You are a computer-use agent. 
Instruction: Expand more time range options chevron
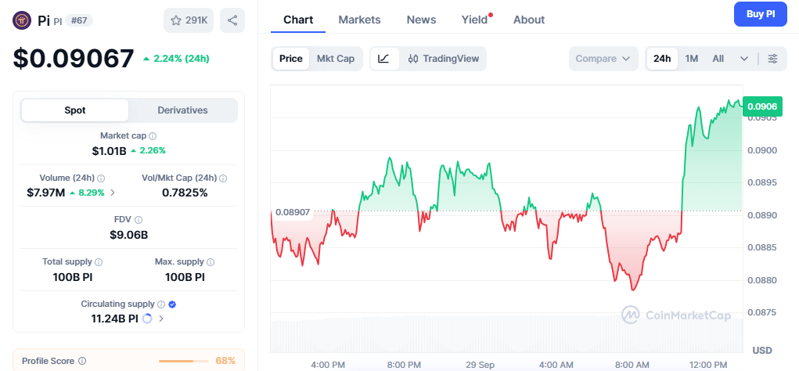tap(744, 59)
